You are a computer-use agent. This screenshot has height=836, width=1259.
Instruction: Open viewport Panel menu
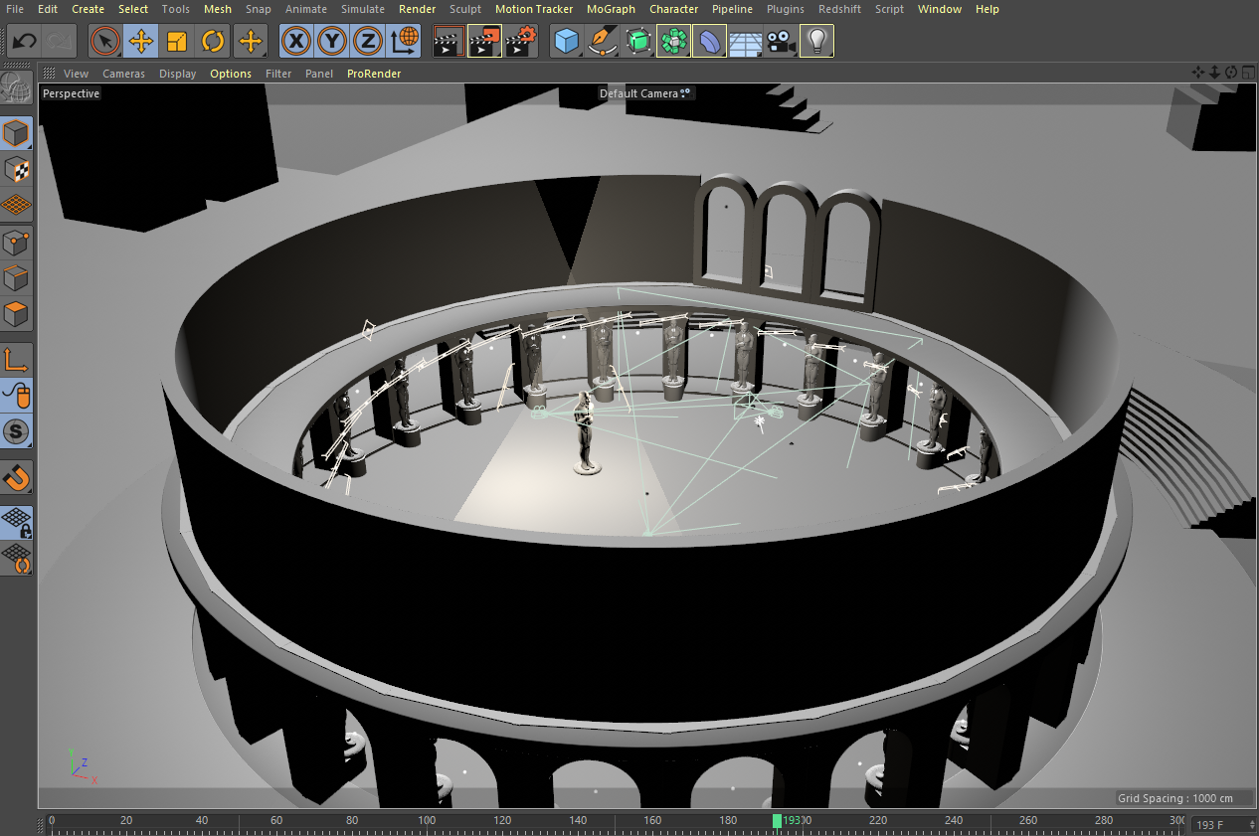[319, 74]
